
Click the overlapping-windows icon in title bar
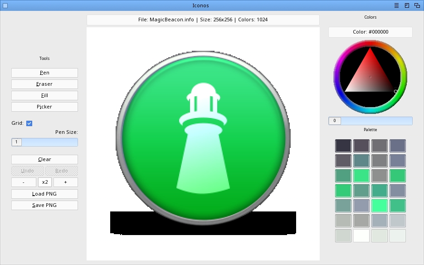[x=417, y=5]
